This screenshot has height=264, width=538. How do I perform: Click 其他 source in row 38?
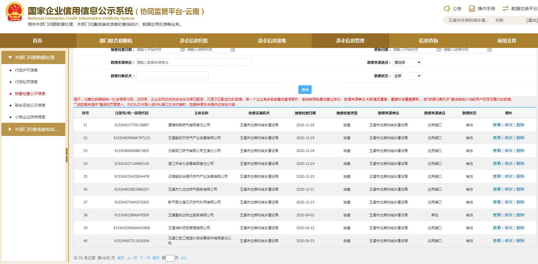click(435, 215)
